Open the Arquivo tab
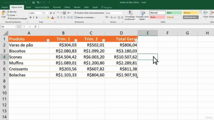The width and height of the screenshot is (214, 120). point(5,7)
